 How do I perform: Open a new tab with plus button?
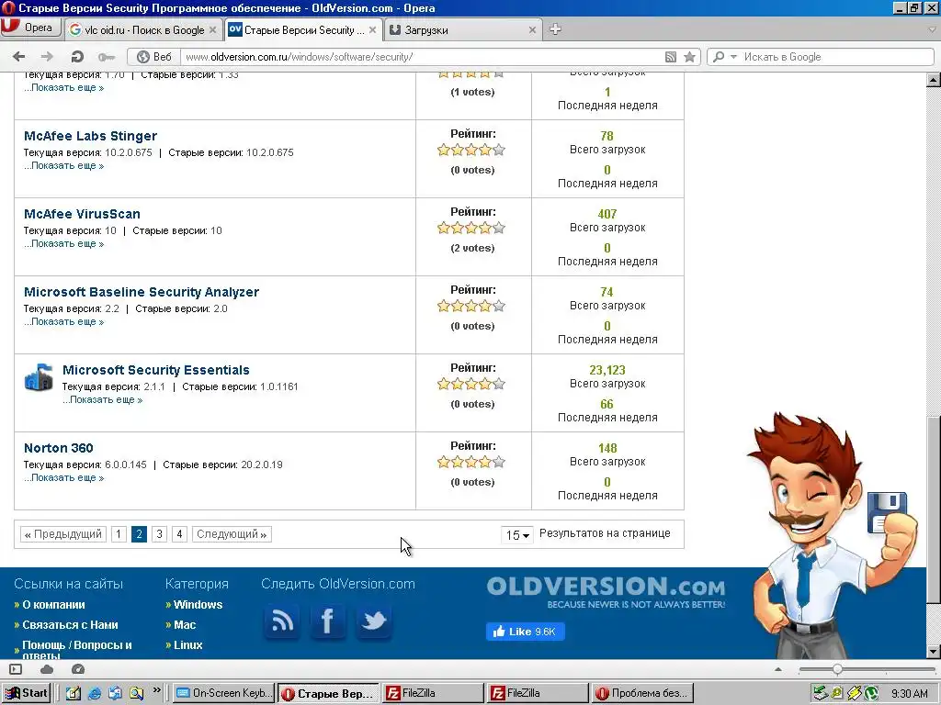[555, 29]
